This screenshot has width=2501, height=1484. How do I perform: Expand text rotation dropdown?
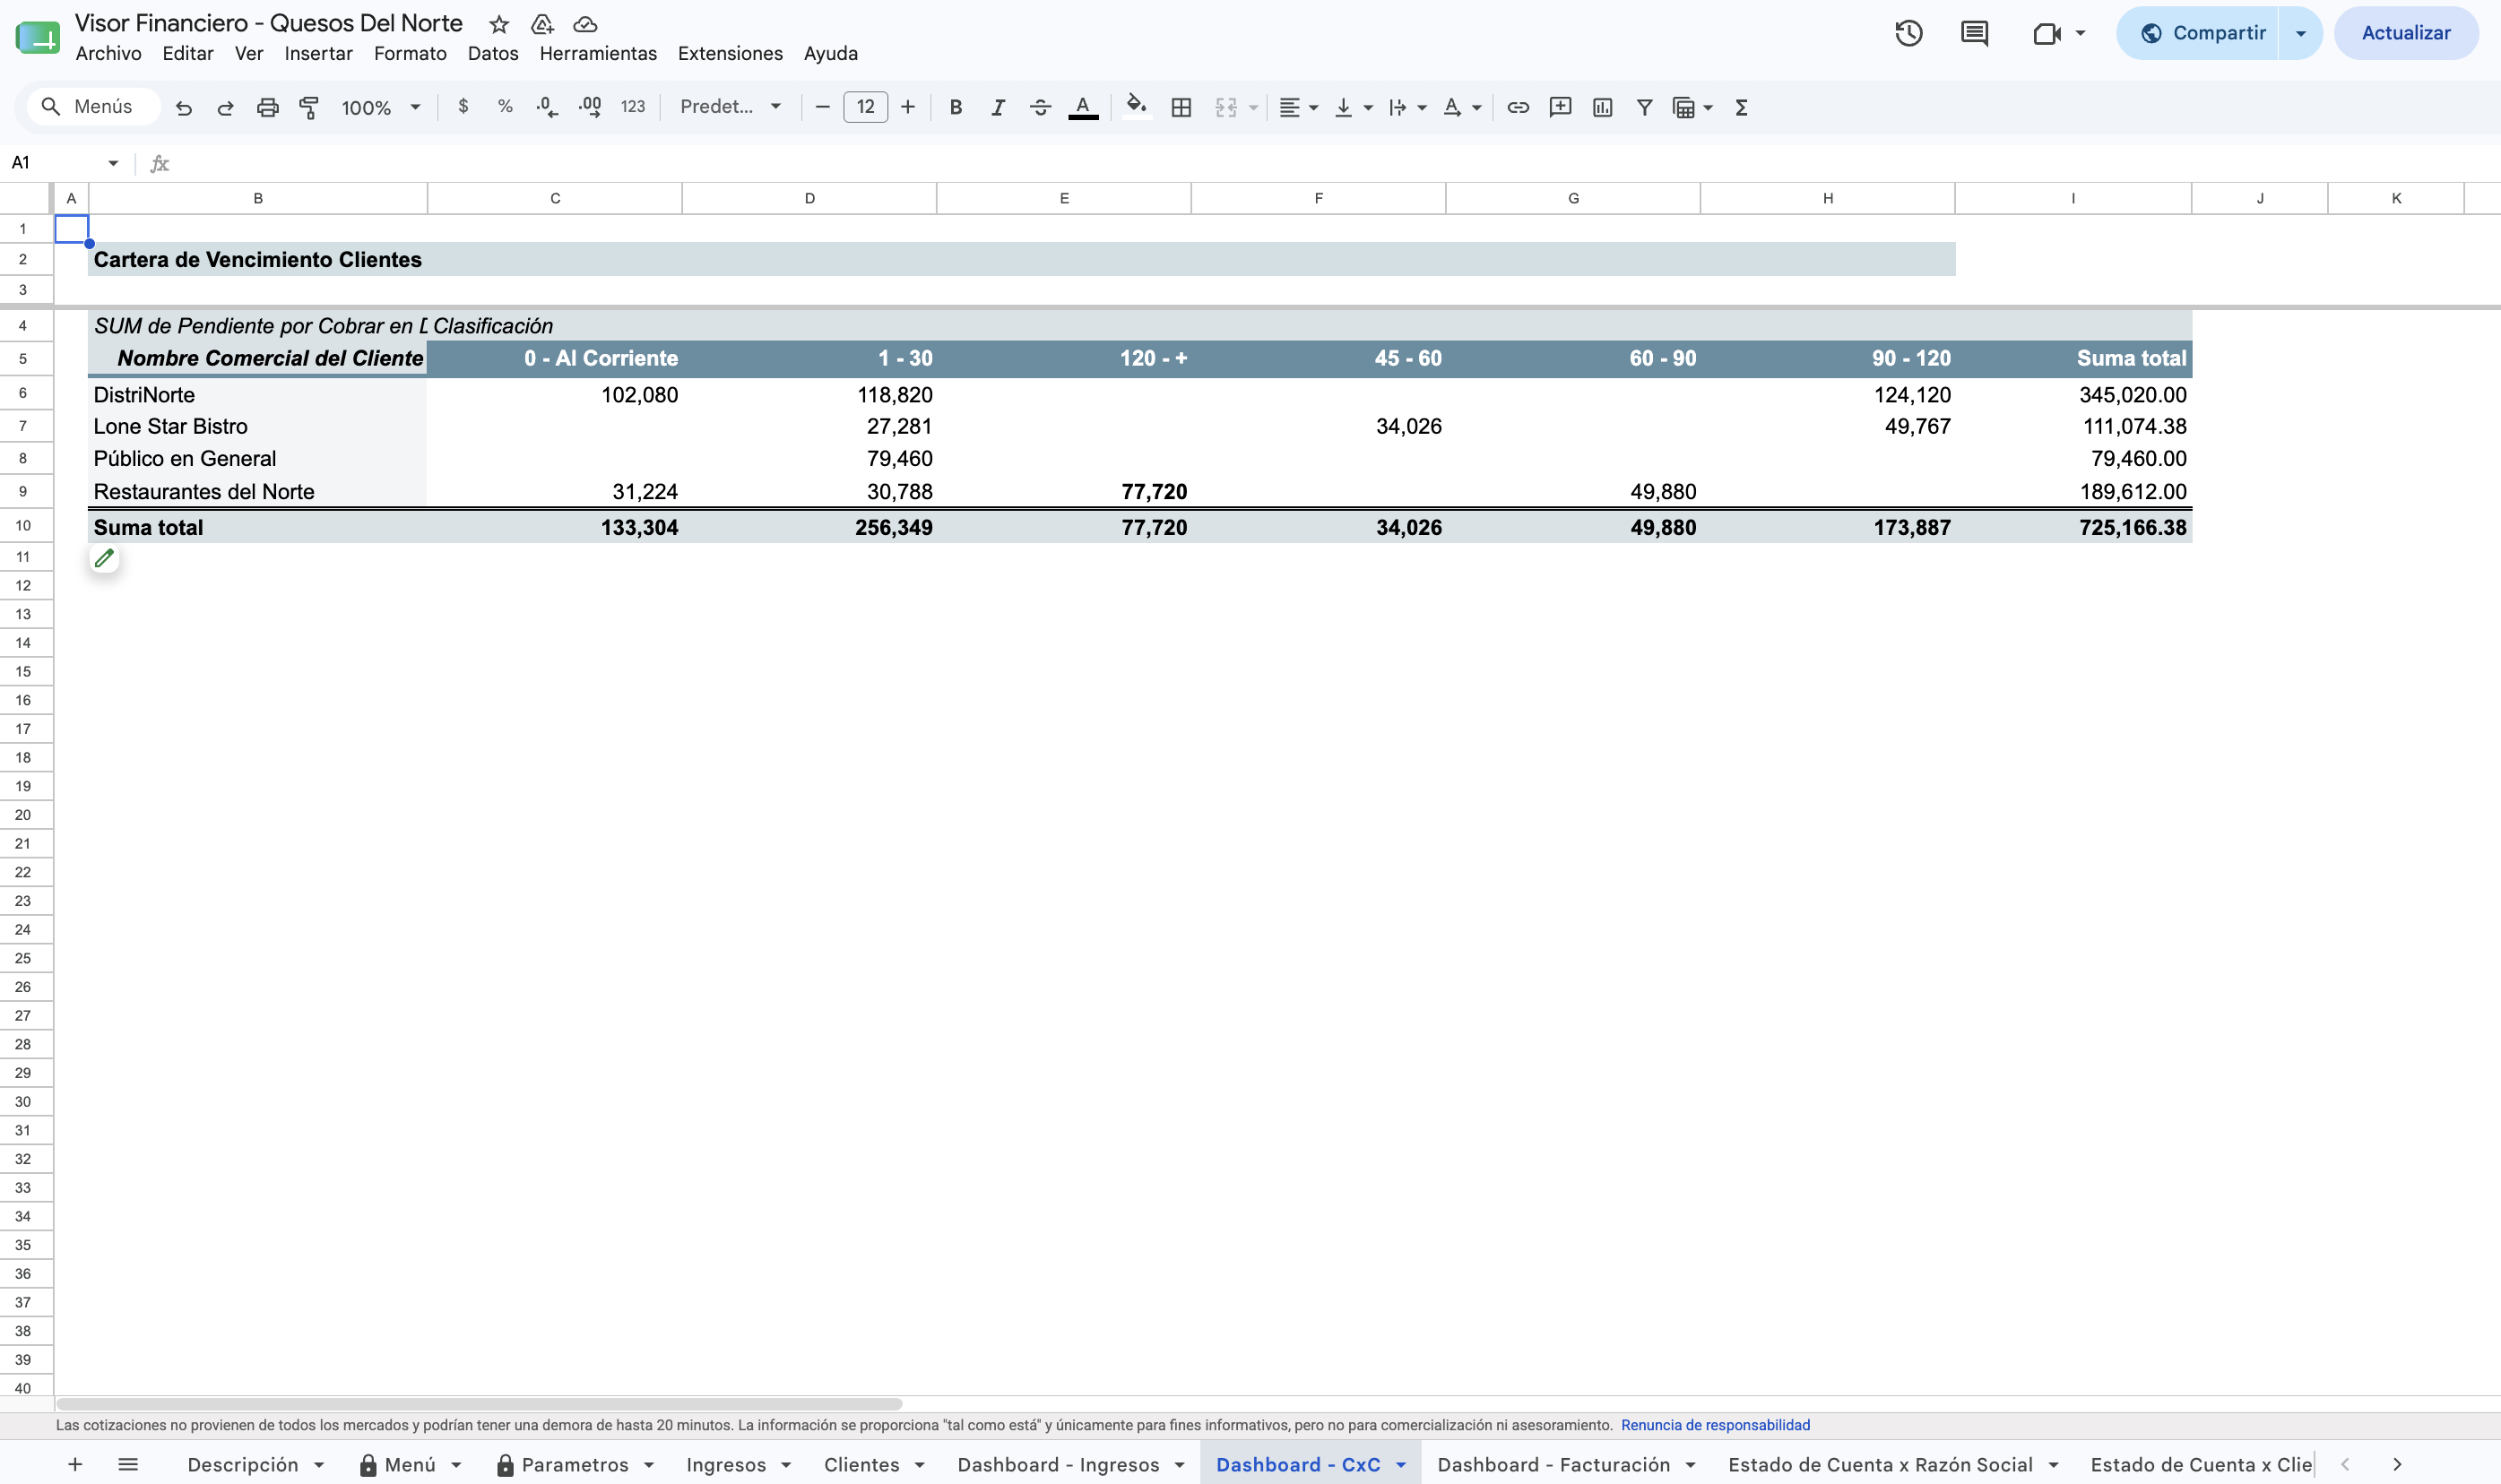click(1476, 107)
